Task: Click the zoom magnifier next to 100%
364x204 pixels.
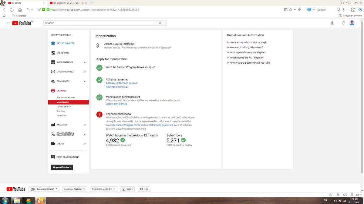Action: [352, 195]
